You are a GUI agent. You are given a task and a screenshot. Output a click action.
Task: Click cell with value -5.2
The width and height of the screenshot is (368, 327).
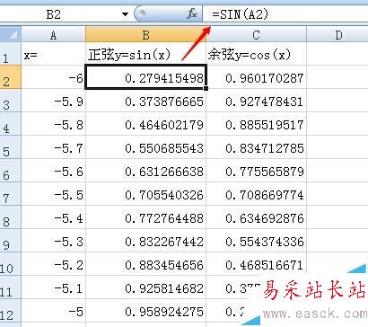coord(54,264)
